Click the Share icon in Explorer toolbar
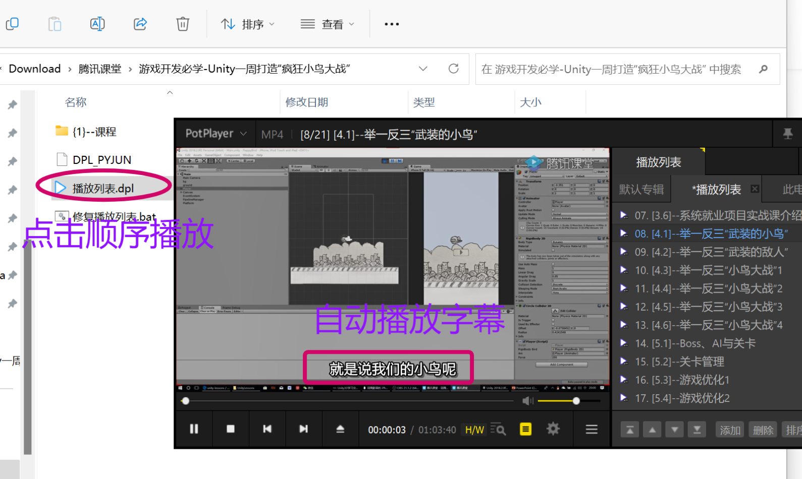Screen dimensions: 802x479 (x=140, y=24)
